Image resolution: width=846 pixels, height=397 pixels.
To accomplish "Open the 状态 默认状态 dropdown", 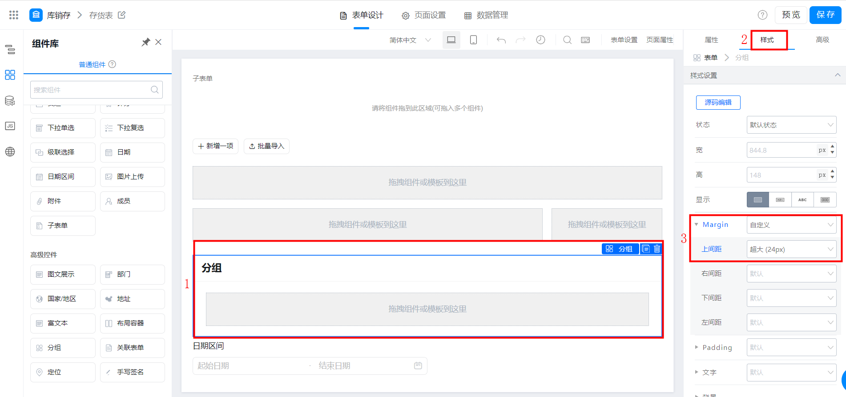I will pos(791,125).
